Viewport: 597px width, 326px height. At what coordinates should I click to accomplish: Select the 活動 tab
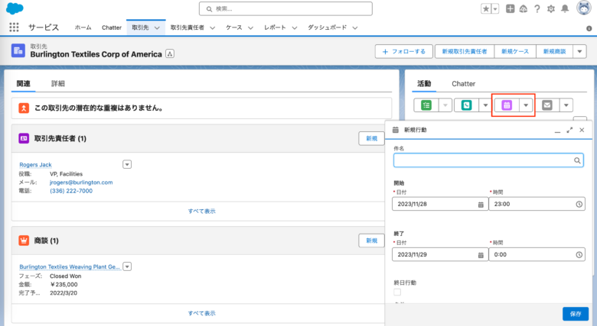pyautogui.click(x=424, y=83)
